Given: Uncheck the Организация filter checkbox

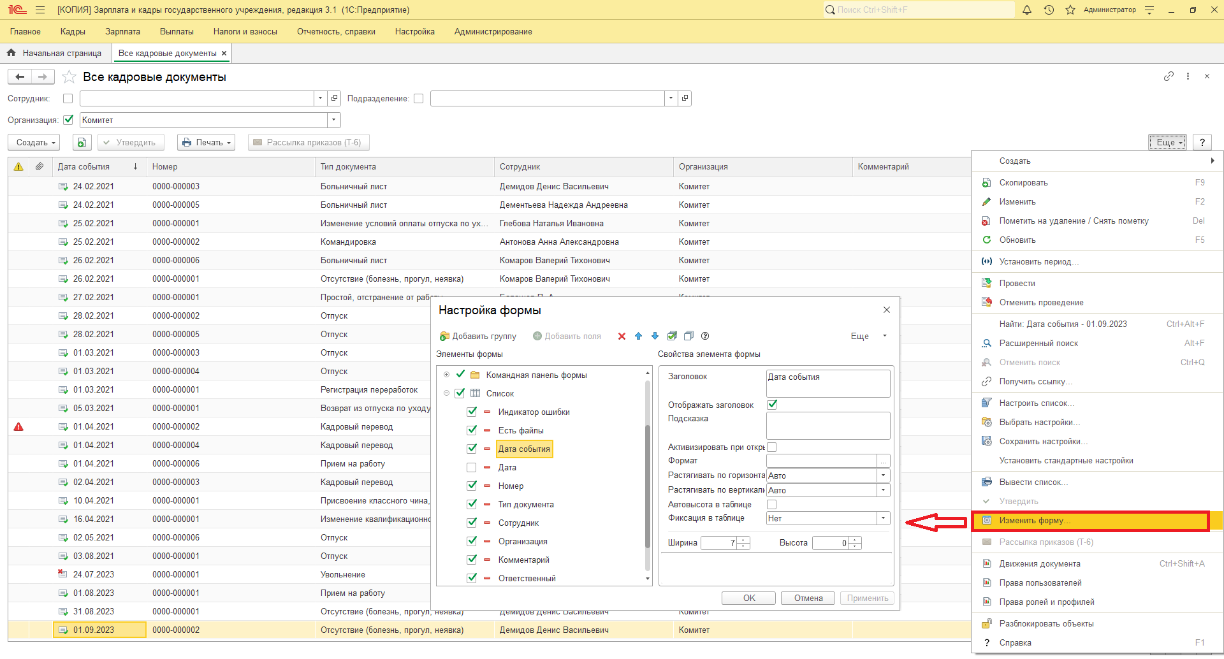Looking at the screenshot, I should (68, 120).
